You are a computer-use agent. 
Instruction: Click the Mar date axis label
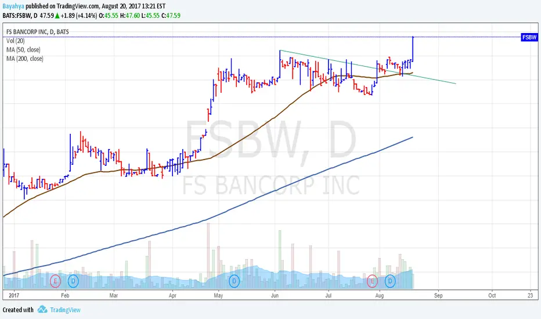point(114,296)
